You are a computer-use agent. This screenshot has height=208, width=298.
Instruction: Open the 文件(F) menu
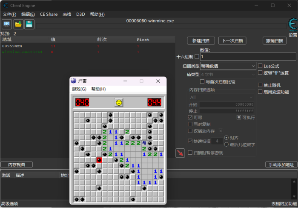click(9, 14)
